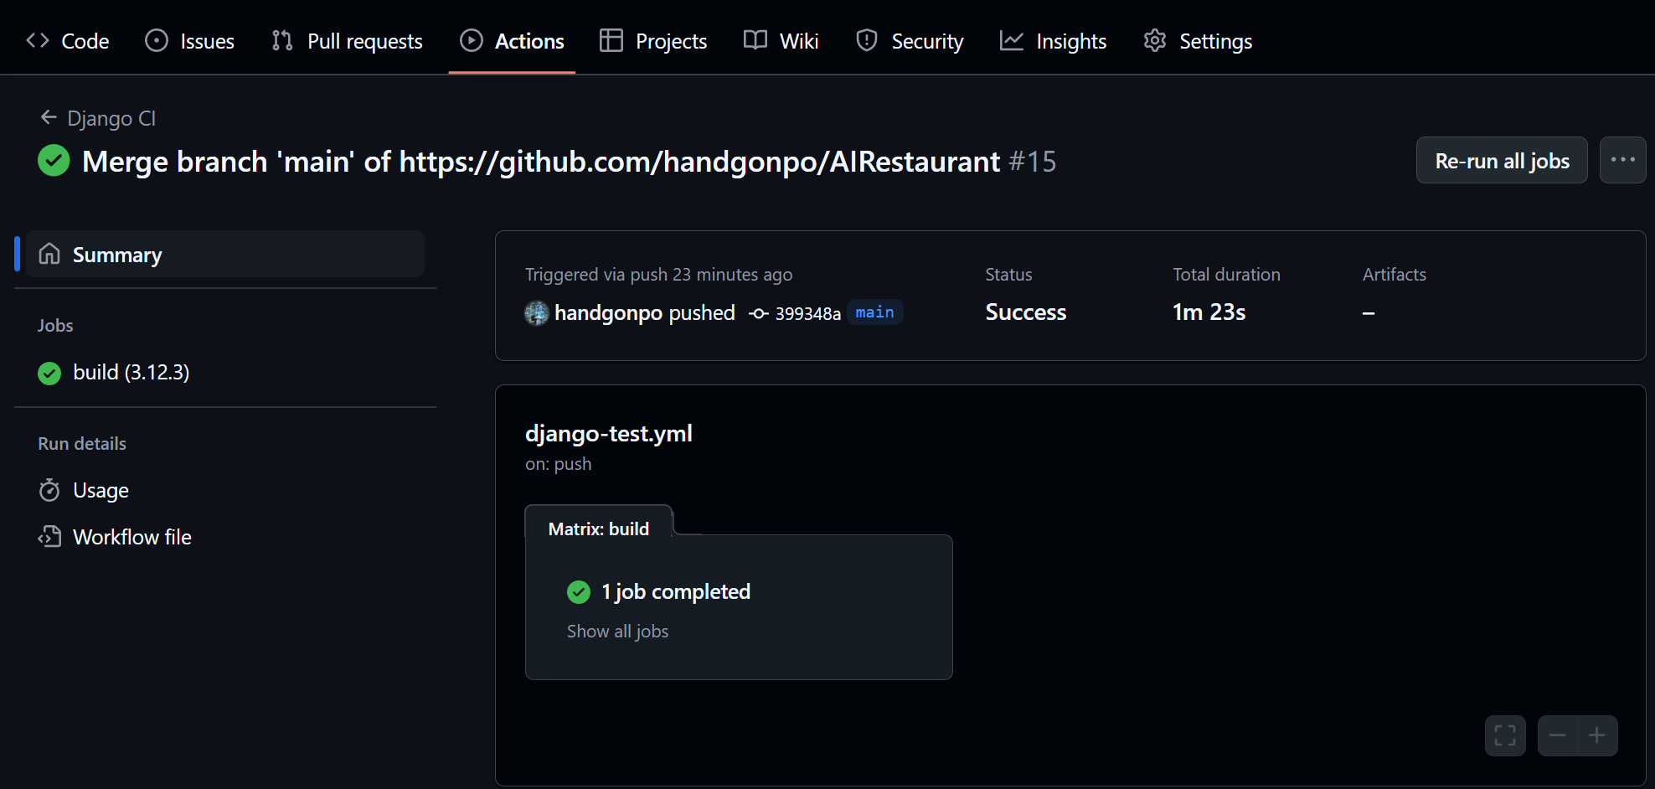
Task: Show all jobs in matrix
Action: tap(617, 632)
